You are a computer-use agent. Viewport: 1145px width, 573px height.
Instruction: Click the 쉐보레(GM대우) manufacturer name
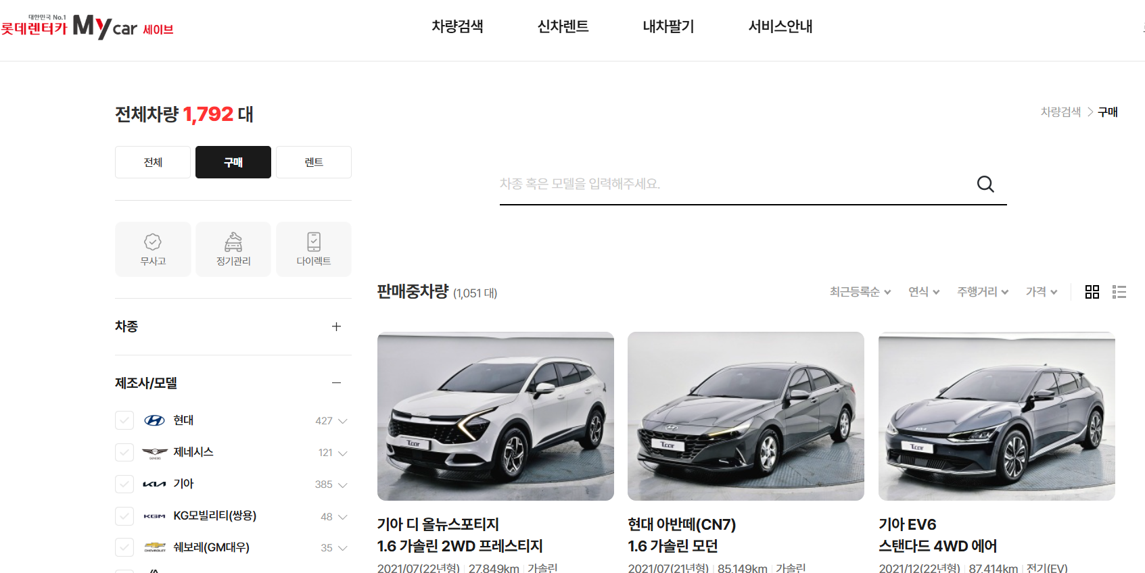click(212, 547)
